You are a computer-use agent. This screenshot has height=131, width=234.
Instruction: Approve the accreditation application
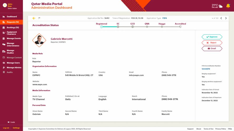tap(212, 37)
